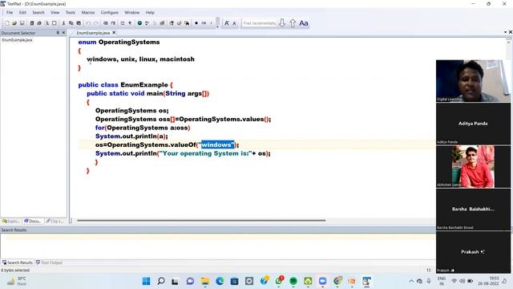Click the Open file folder icon
The height and width of the screenshot is (289, 513).
tap(14, 23)
